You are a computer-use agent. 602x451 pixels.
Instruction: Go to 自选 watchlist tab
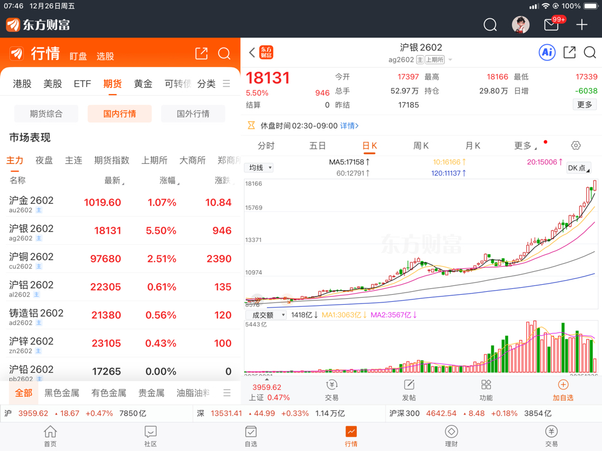tap(250, 436)
